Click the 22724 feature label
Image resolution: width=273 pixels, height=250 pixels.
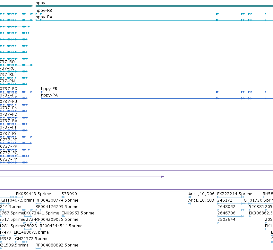pyautogui.click(x=30, y=220)
